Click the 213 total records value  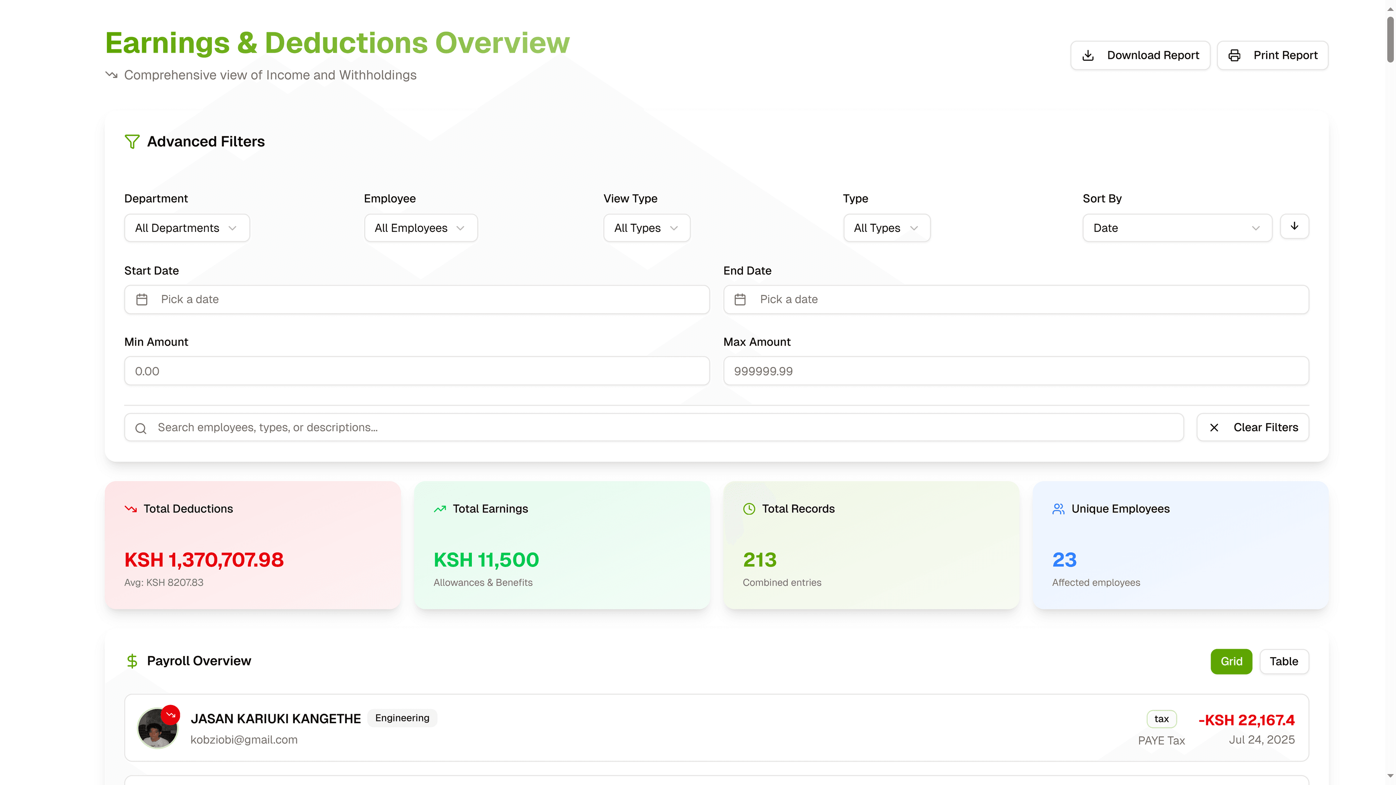tap(760, 560)
